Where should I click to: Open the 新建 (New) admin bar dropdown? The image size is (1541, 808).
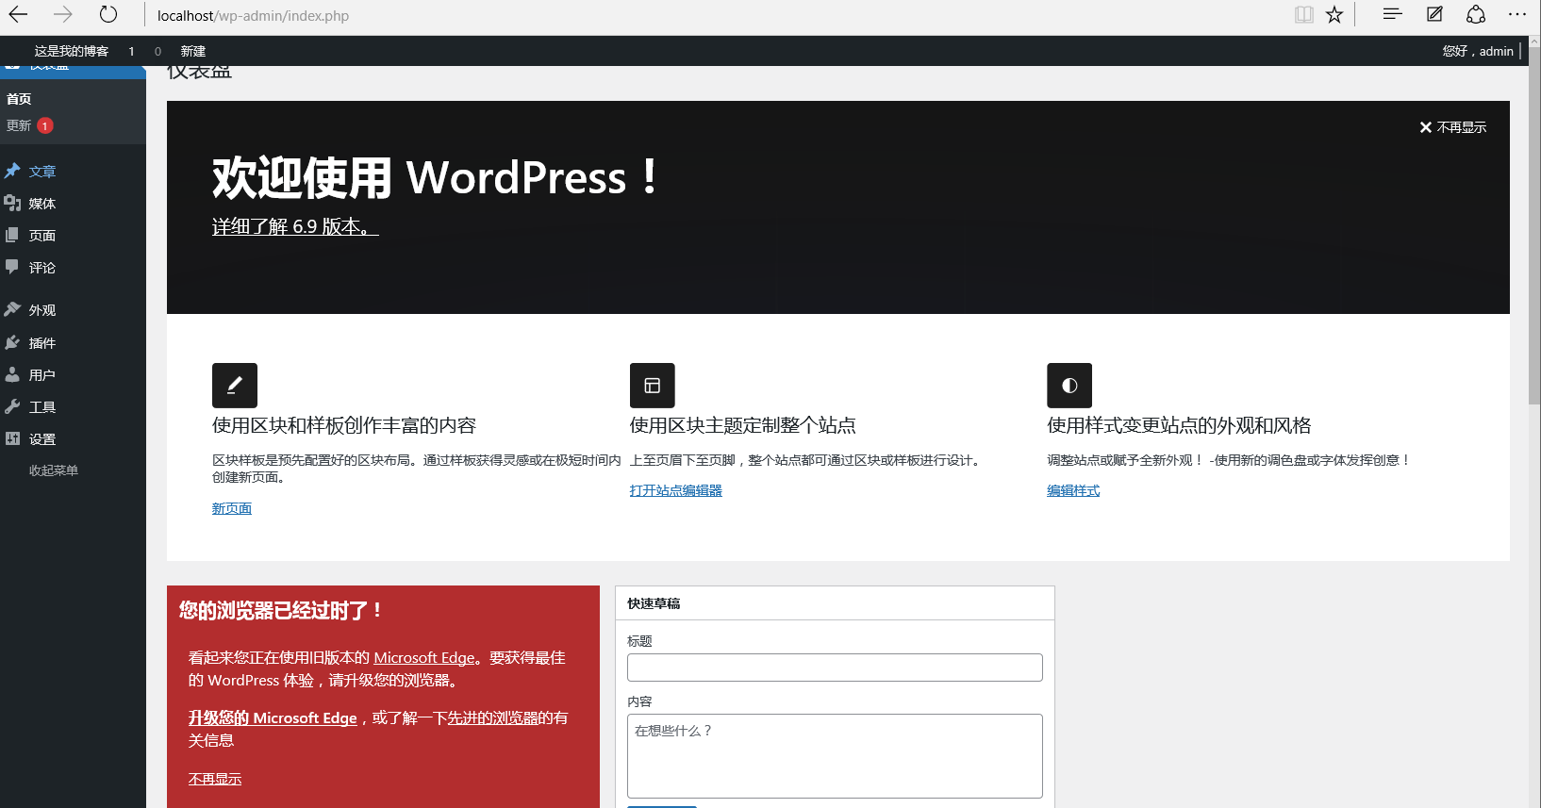point(192,51)
